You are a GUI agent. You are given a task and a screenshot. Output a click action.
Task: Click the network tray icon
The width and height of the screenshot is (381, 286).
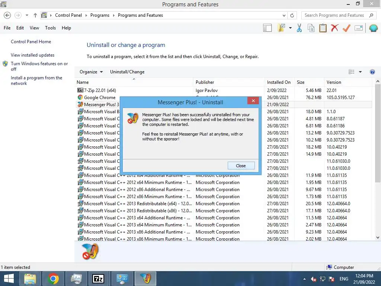[x=323, y=279]
